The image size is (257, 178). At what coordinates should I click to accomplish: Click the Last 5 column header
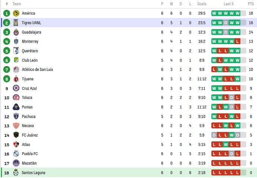point(229,4)
